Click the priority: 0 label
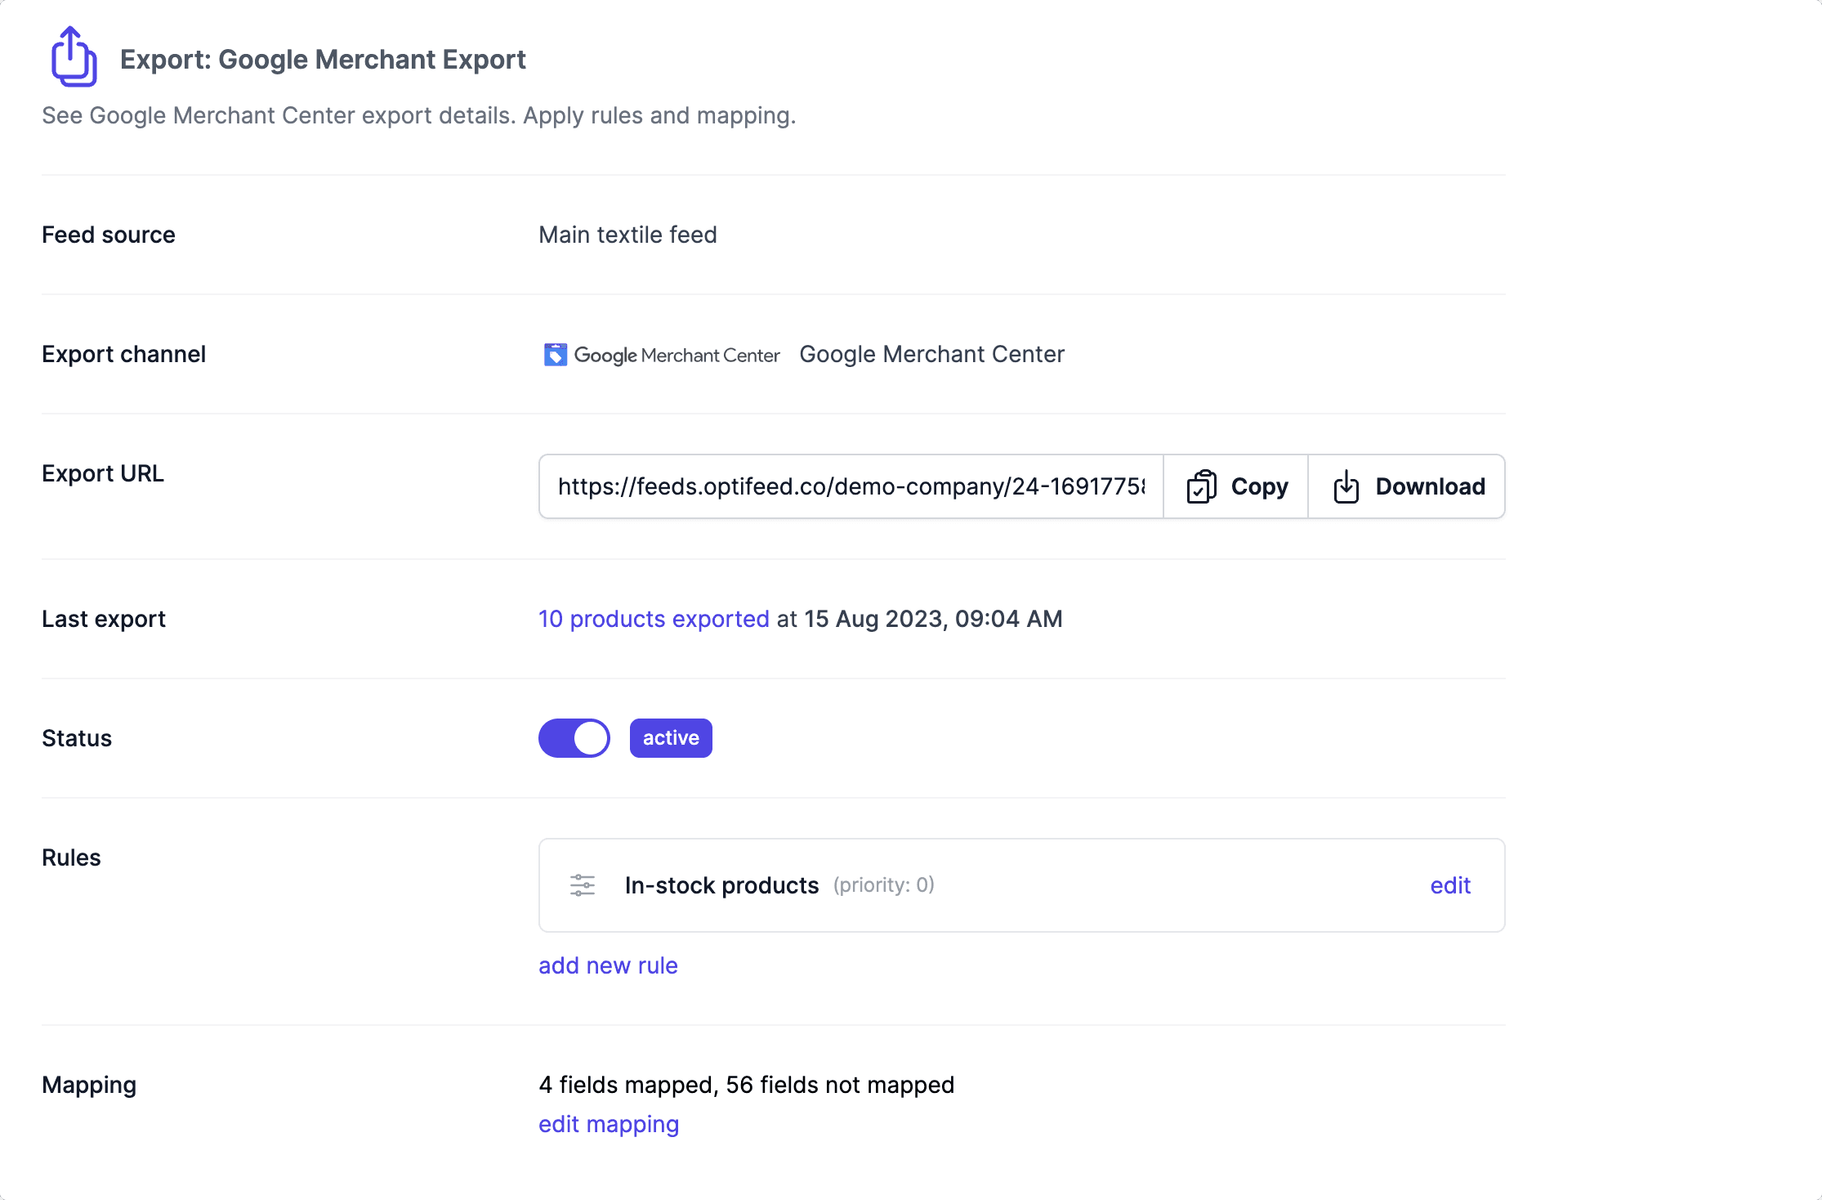This screenshot has width=1822, height=1200. pos(883,885)
